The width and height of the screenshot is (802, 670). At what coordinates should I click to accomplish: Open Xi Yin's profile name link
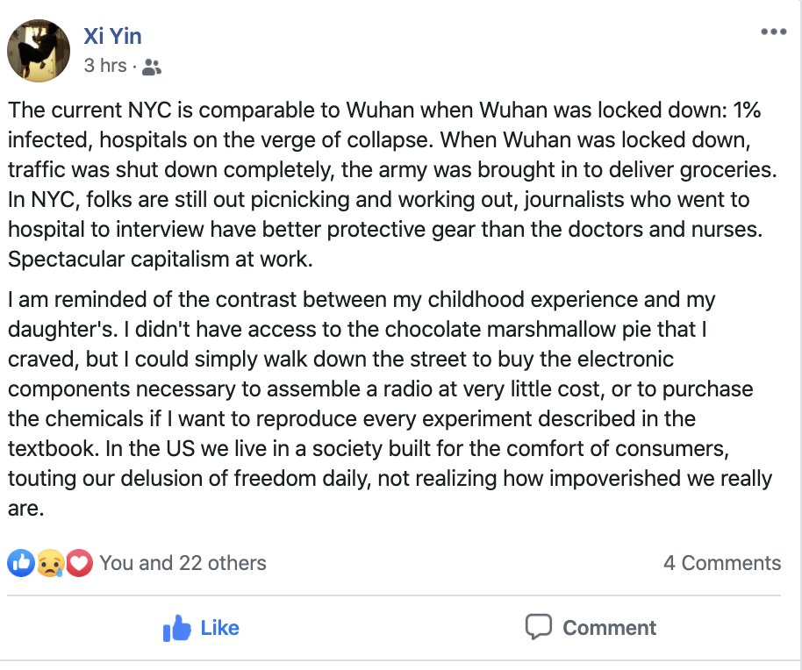point(112,36)
